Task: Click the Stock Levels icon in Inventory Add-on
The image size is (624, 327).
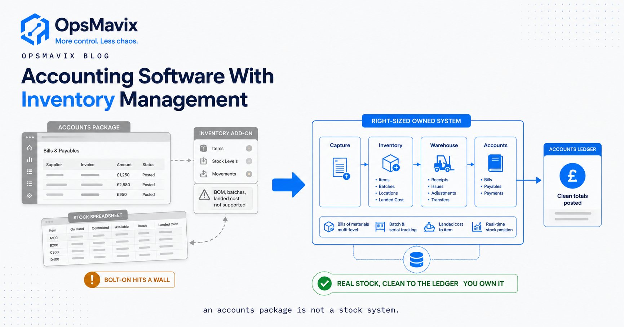Action: (204, 161)
